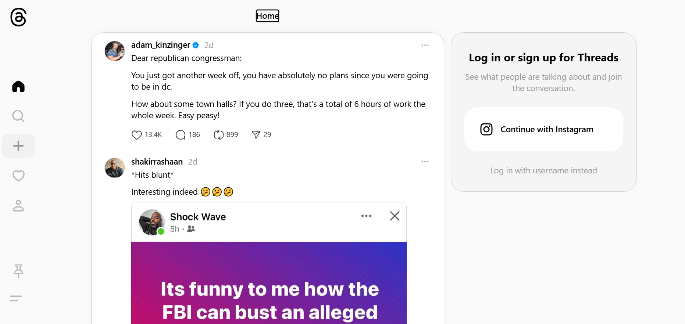Like adam_kinzinger's post
Viewport: 685px width, 324px height.
(137, 135)
